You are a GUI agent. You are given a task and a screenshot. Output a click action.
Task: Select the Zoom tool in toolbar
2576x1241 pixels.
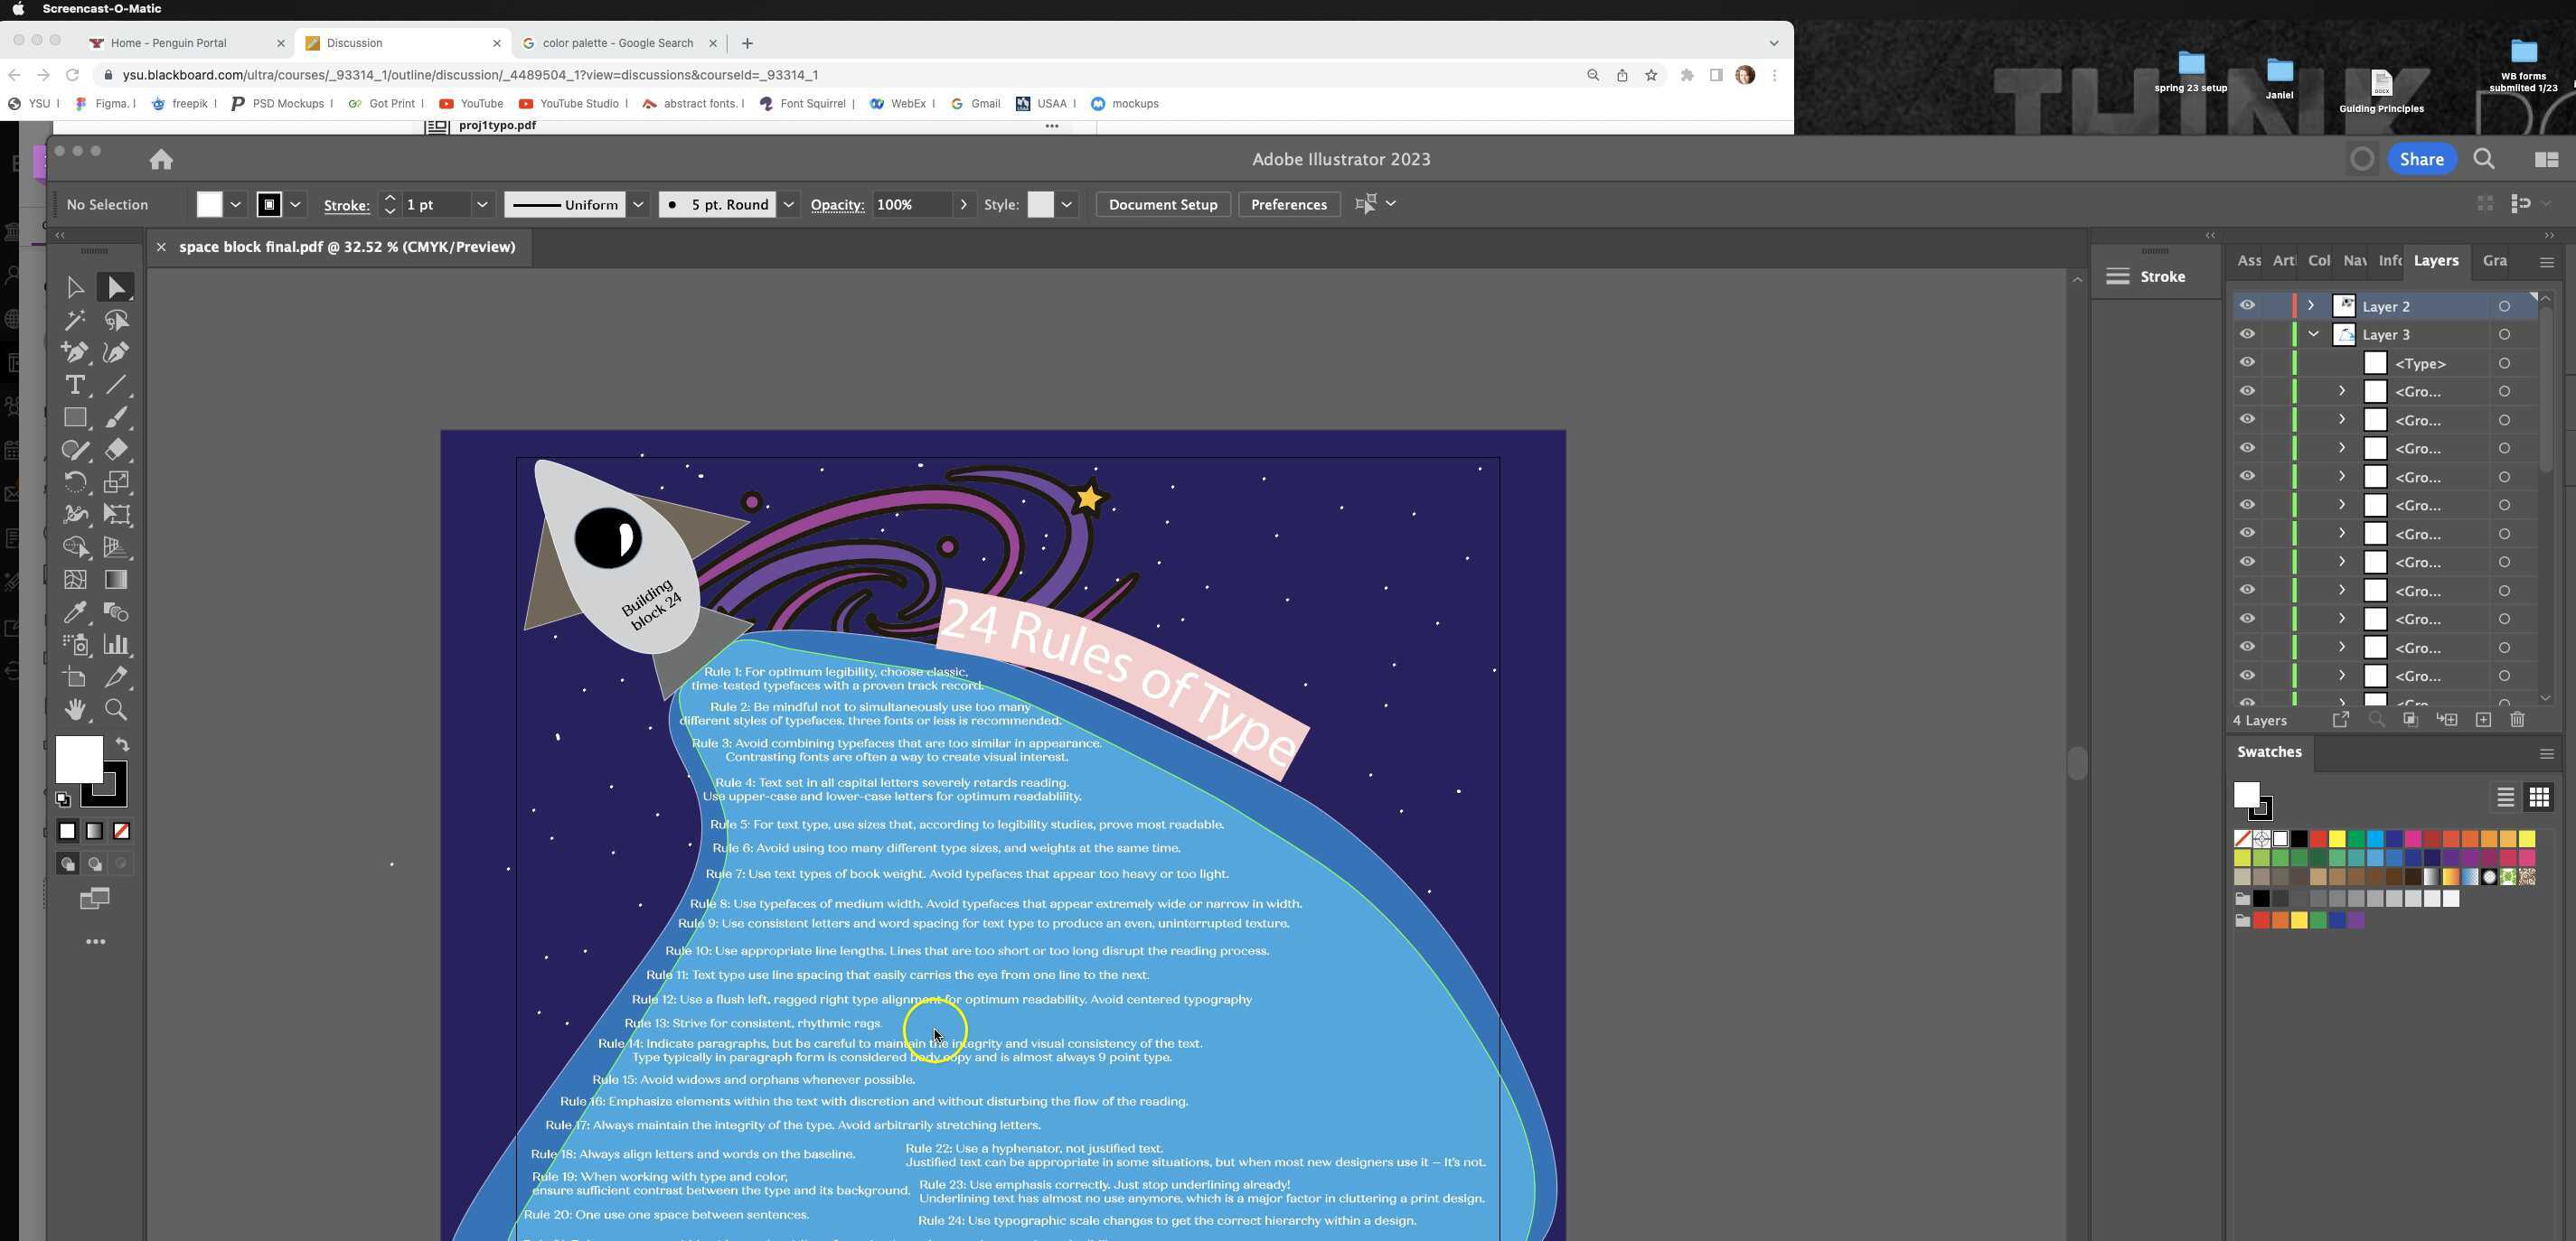click(x=116, y=709)
